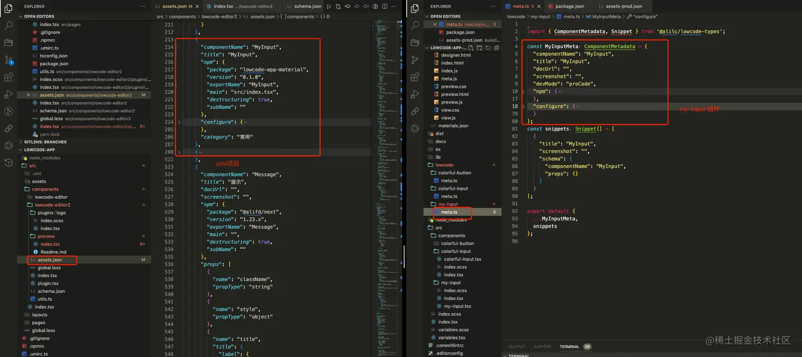This screenshot has width=802, height=357.
Task: Open OUTPUT panel tab
Action: coord(517,346)
